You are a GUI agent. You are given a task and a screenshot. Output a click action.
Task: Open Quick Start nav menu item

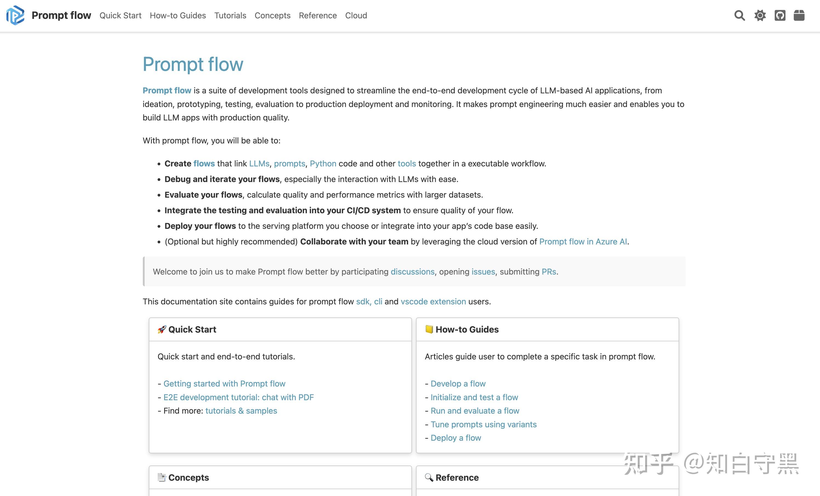tap(121, 15)
